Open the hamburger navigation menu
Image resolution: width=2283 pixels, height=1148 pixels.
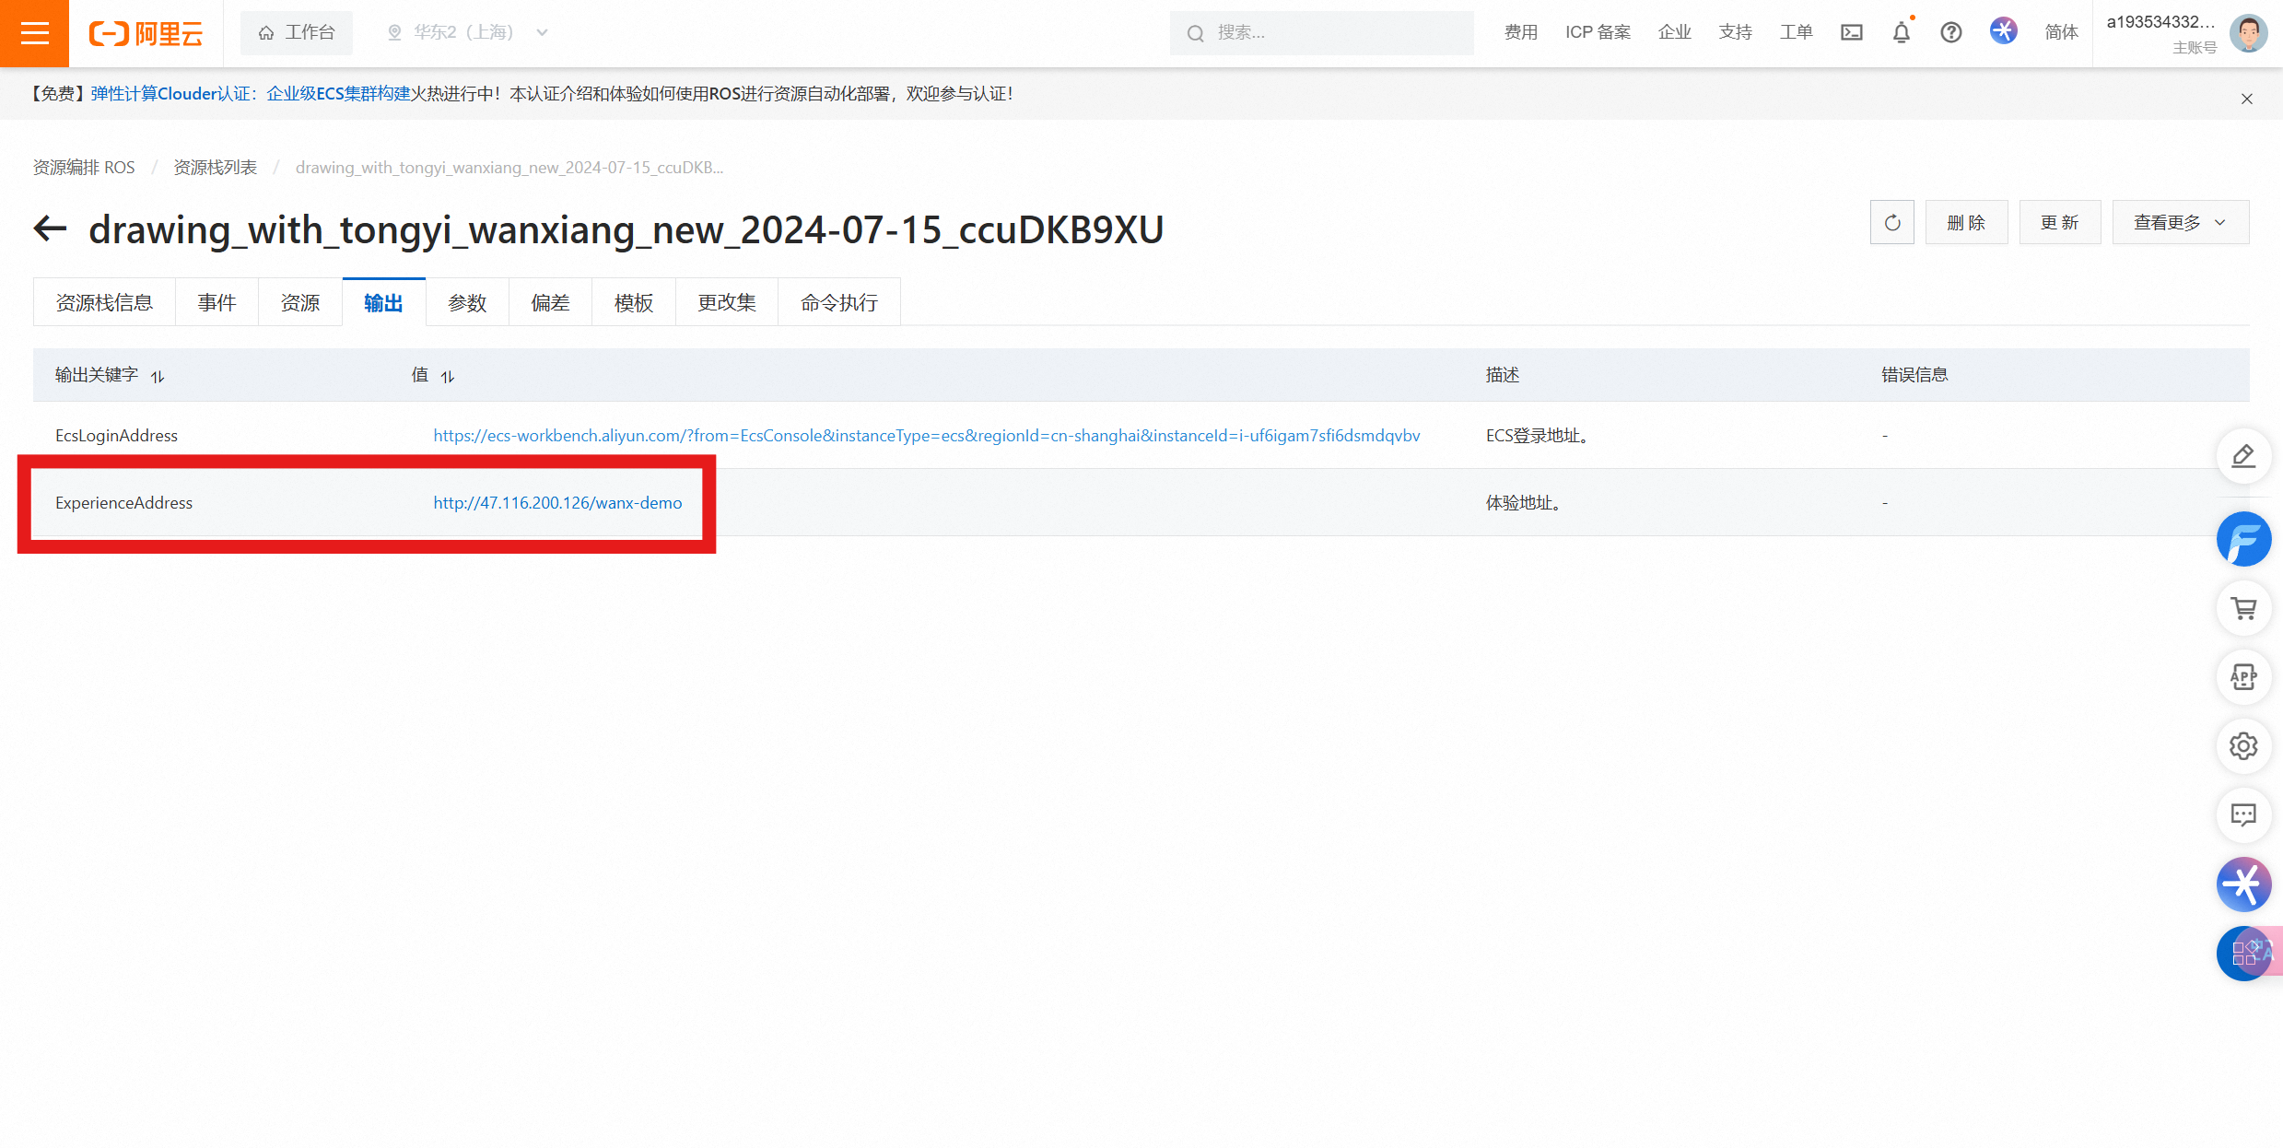point(34,33)
